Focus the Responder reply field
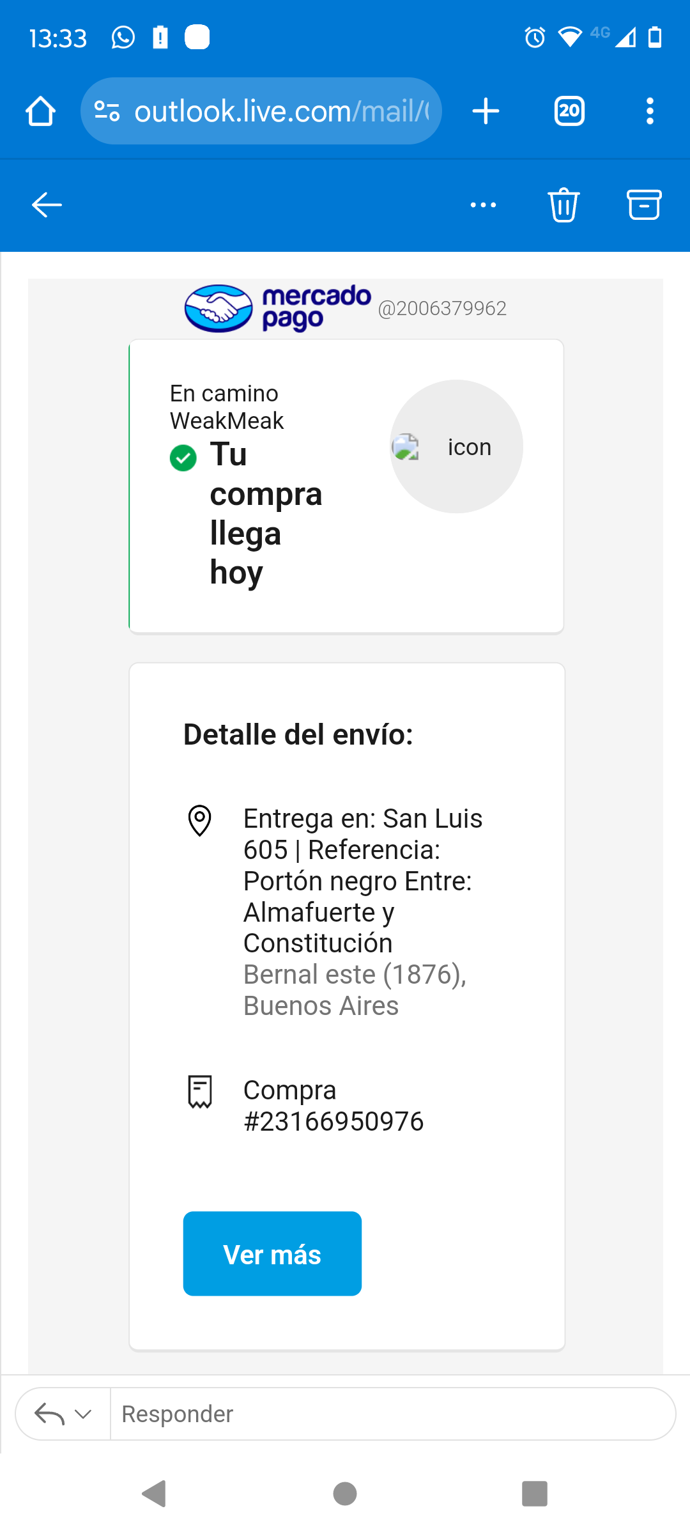Image resolution: width=690 pixels, height=1534 pixels. [390, 1414]
